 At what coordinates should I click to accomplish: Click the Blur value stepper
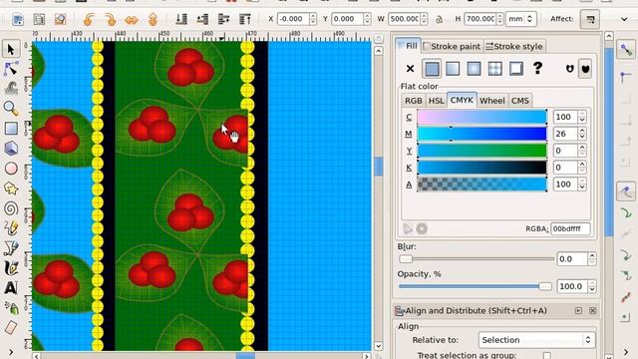coord(592,259)
